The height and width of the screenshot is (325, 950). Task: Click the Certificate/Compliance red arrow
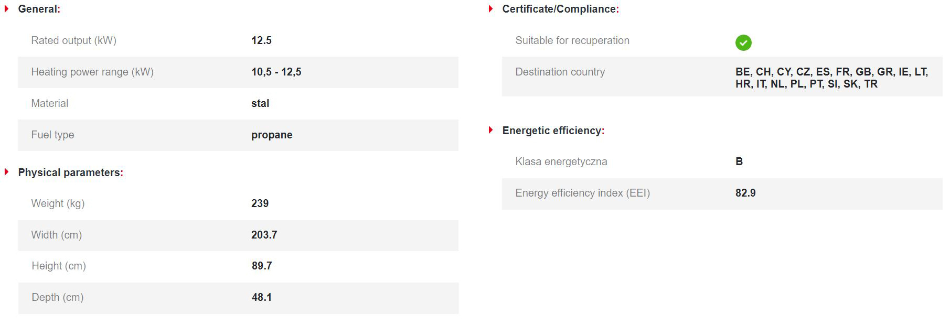coord(490,9)
